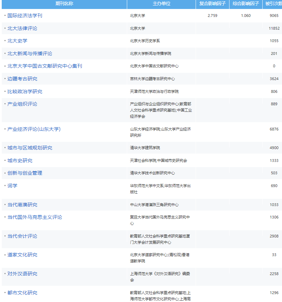Open journal link 比较政治学研究
The image size is (282, 302).
pyautogui.click(x=25, y=91)
